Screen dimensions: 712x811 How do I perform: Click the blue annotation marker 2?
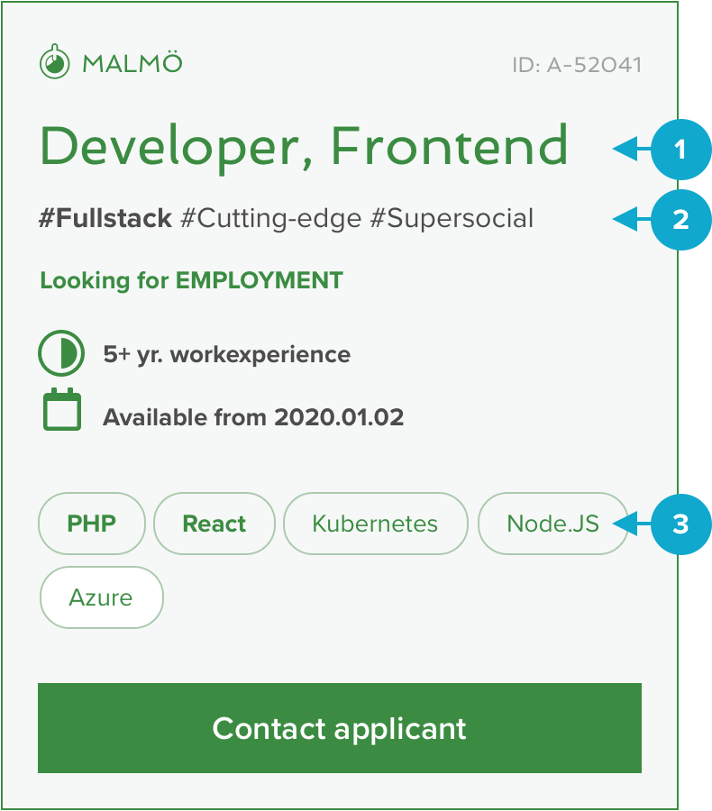681,220
